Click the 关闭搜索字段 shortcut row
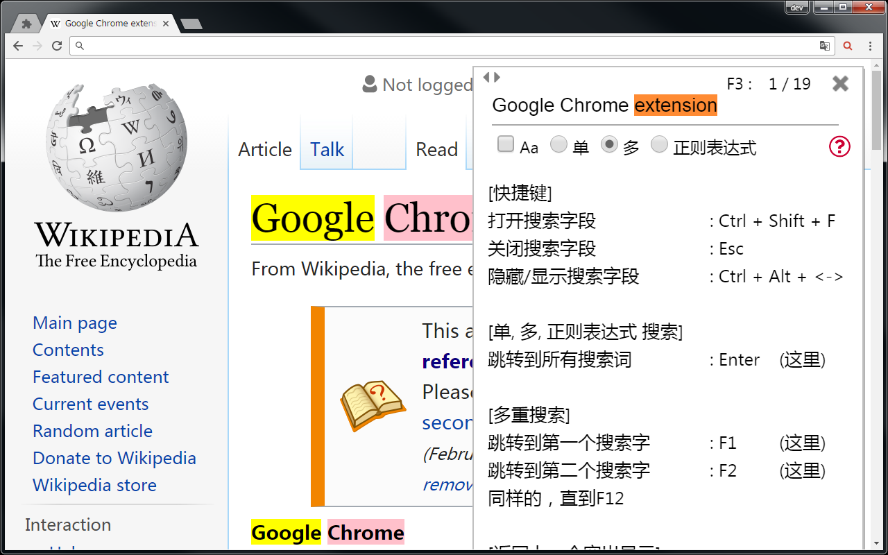Viewport: 888px width, 555px height. point(615,249)
